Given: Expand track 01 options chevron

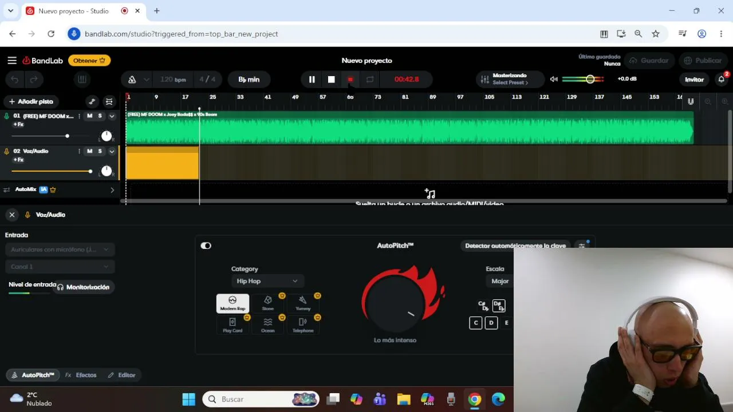Looking at the screenshot, I should pyautogui.click(x=112, y=116).
